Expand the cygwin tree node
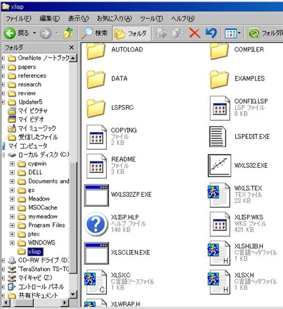Viewport: 283px width, 309px height. tap(12, 163)
